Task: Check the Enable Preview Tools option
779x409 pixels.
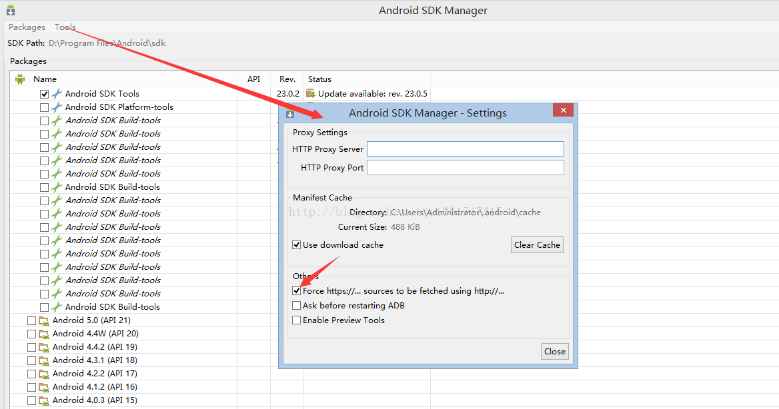Action: point(297,320)
